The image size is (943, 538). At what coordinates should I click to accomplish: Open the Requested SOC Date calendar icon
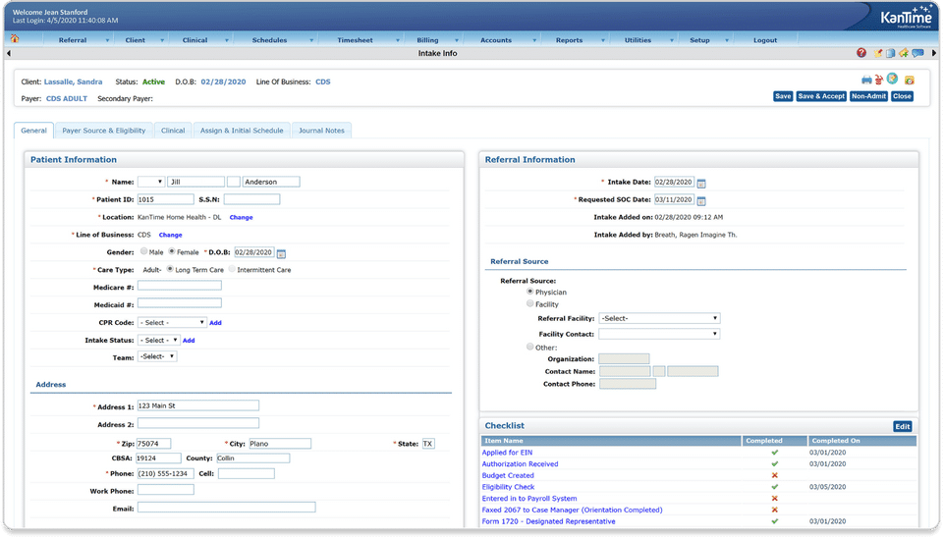[701, 201]
